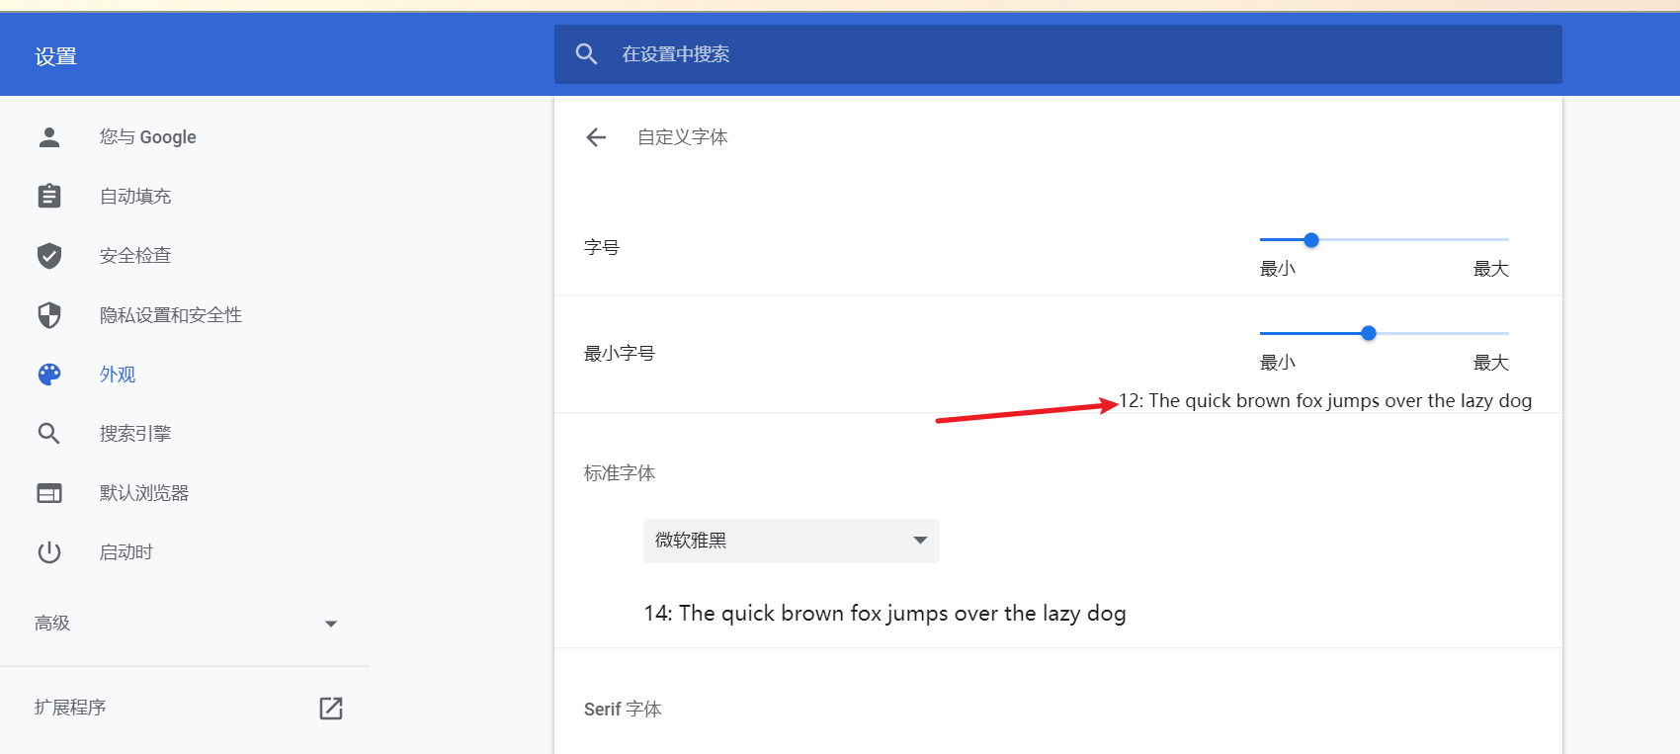Click the power icon beside 启动时
This screenshot has width=1680, height=754.
(x=49, y=552)
